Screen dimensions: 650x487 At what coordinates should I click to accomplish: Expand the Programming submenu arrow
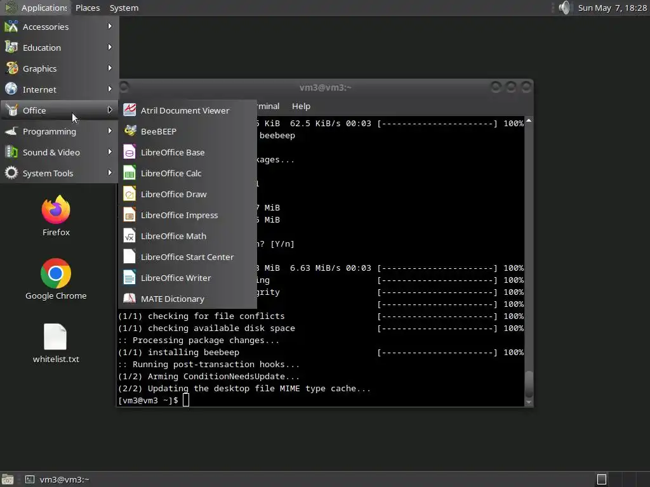click(109, 131)
